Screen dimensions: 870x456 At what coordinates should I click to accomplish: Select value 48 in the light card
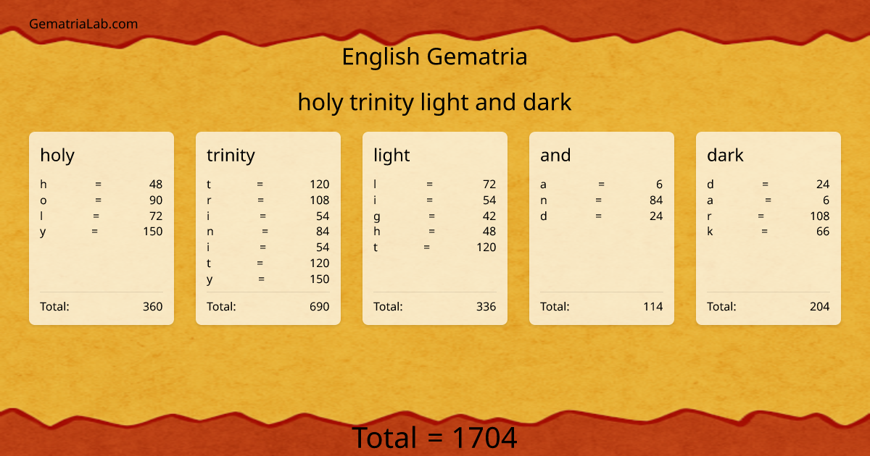(x=489, y=232)
